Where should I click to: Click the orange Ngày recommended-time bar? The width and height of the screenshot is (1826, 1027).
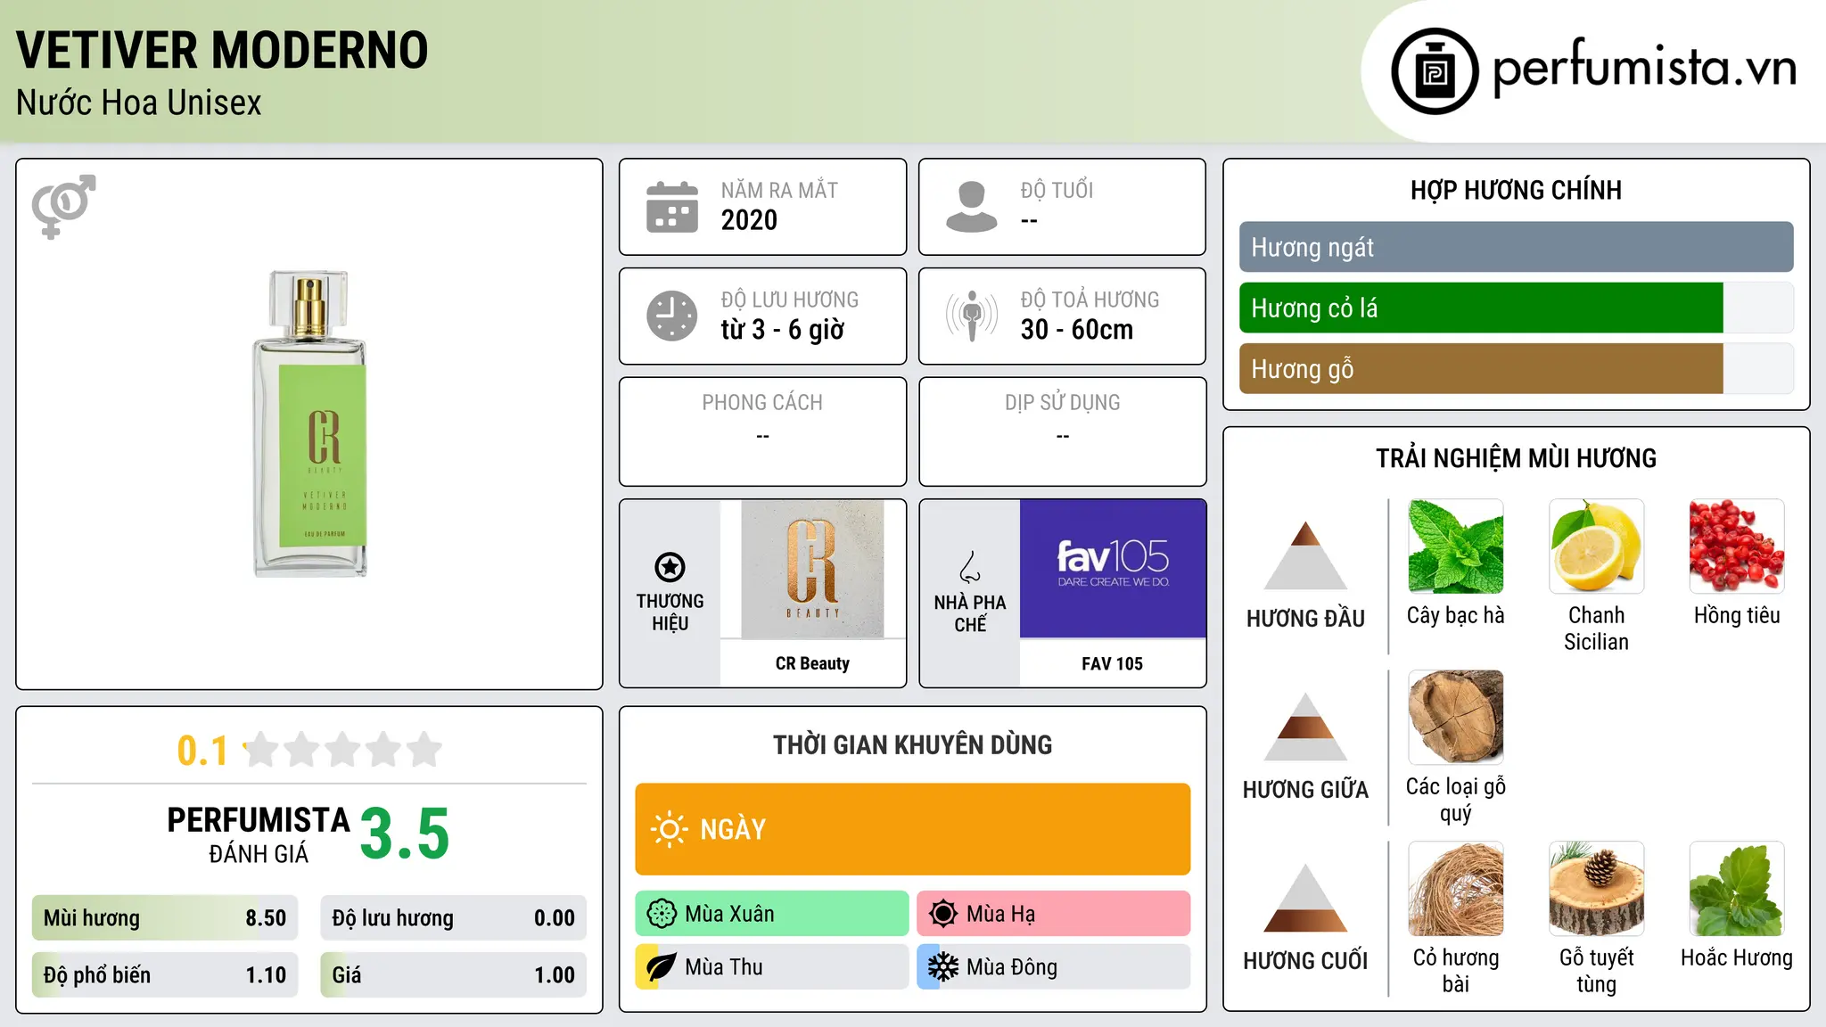click(913, 829)
